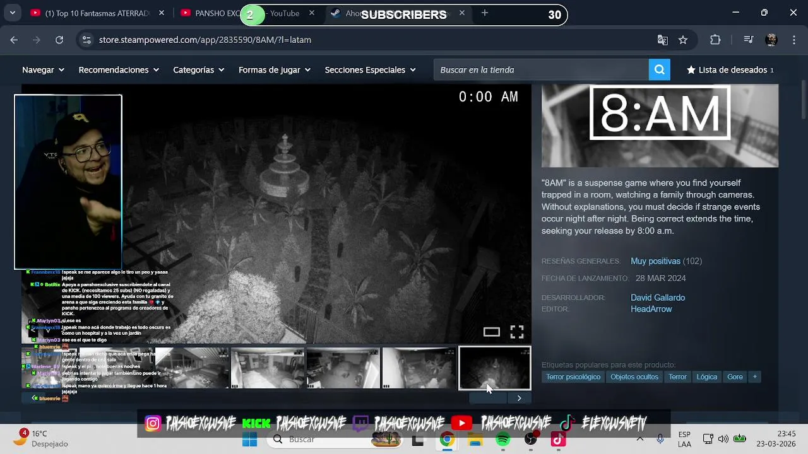The width and height of the screenshot is (808, 454).
Task: Go back to the previous page
Action: click(14, 40)
